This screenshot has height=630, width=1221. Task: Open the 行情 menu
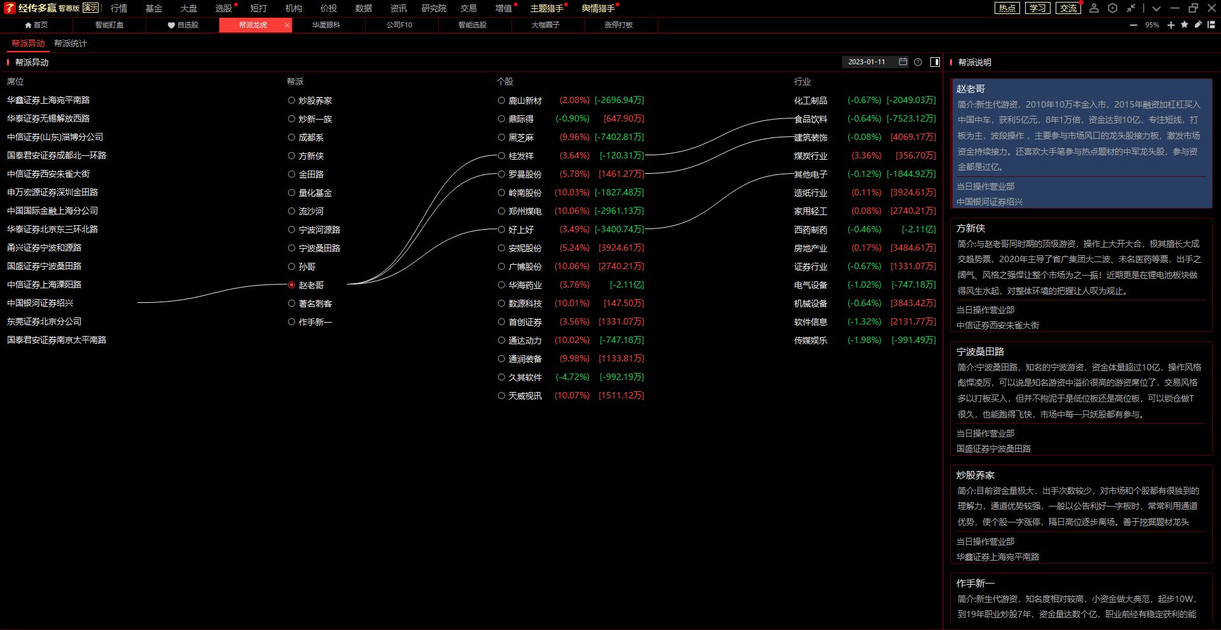(x=119, y=8)
